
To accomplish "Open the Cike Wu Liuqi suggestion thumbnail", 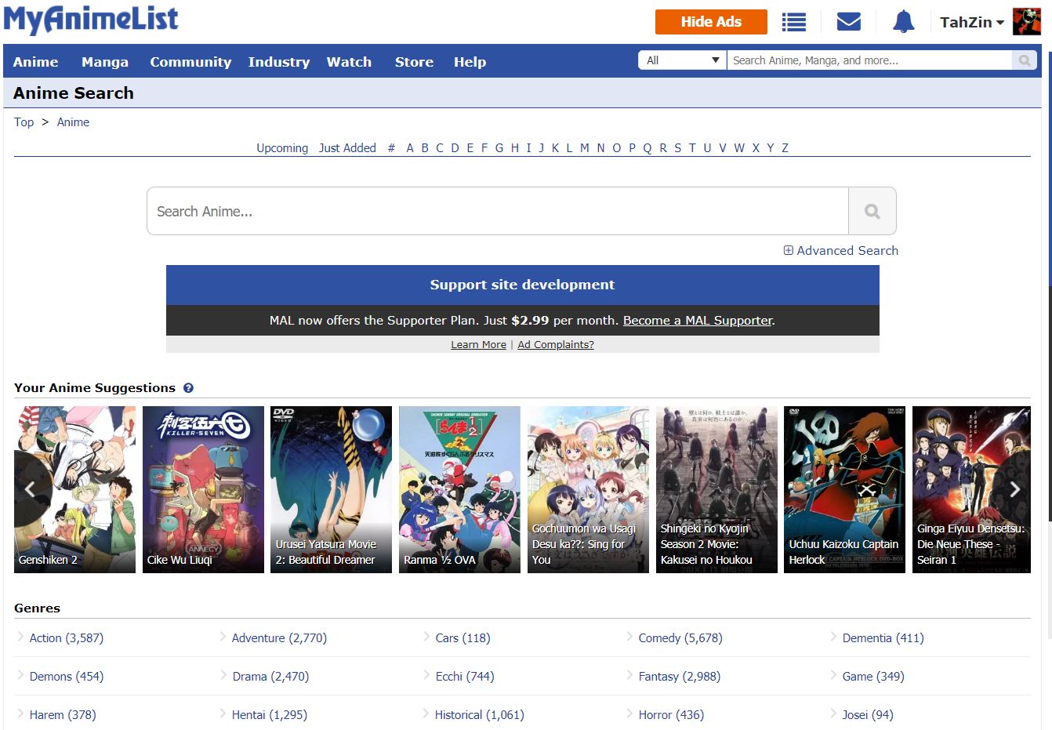I will point(203,489).
